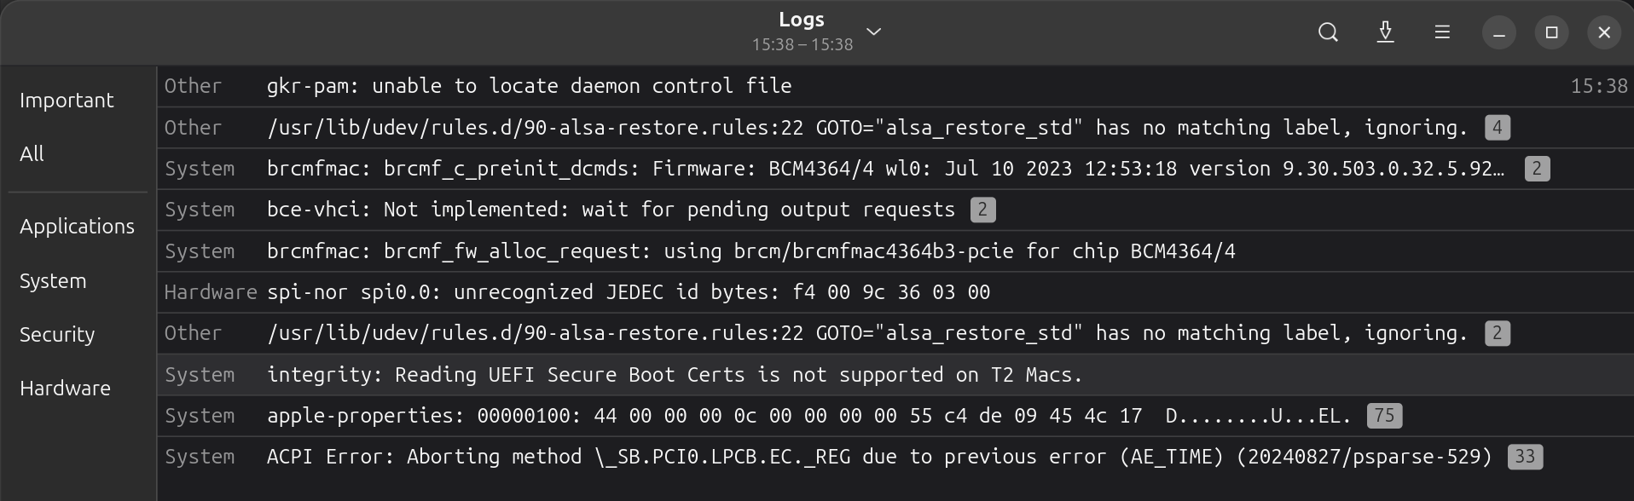The image size is (1634, 501).
Task: Expand badge 33 on ACPI Error entry
Action: click(1525, 457)
